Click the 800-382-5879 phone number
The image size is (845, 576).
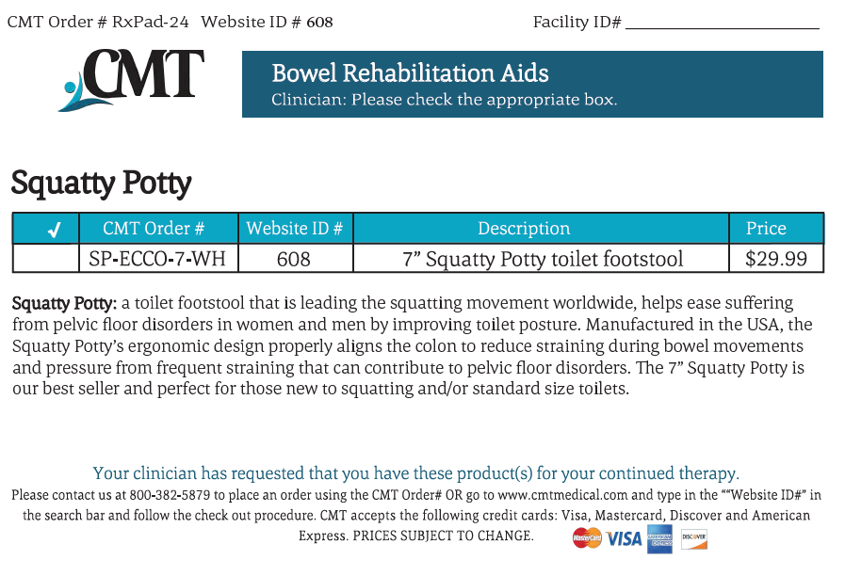[170, 495]
